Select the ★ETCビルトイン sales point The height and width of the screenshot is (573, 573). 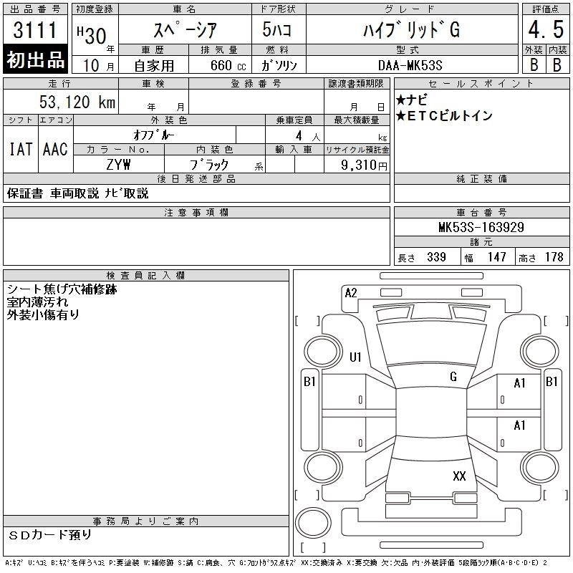pos(443,116)
